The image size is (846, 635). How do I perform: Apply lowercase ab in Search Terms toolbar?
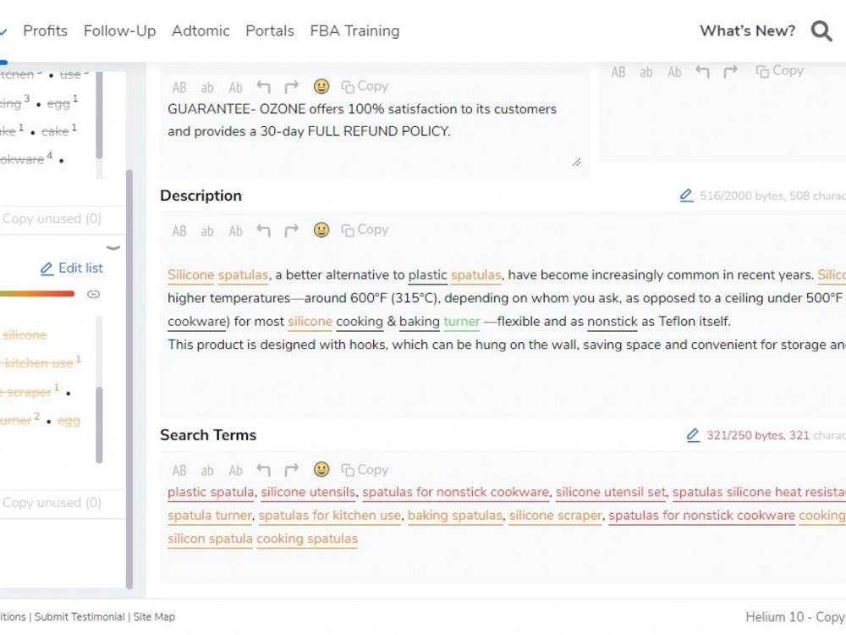(207, 471)
